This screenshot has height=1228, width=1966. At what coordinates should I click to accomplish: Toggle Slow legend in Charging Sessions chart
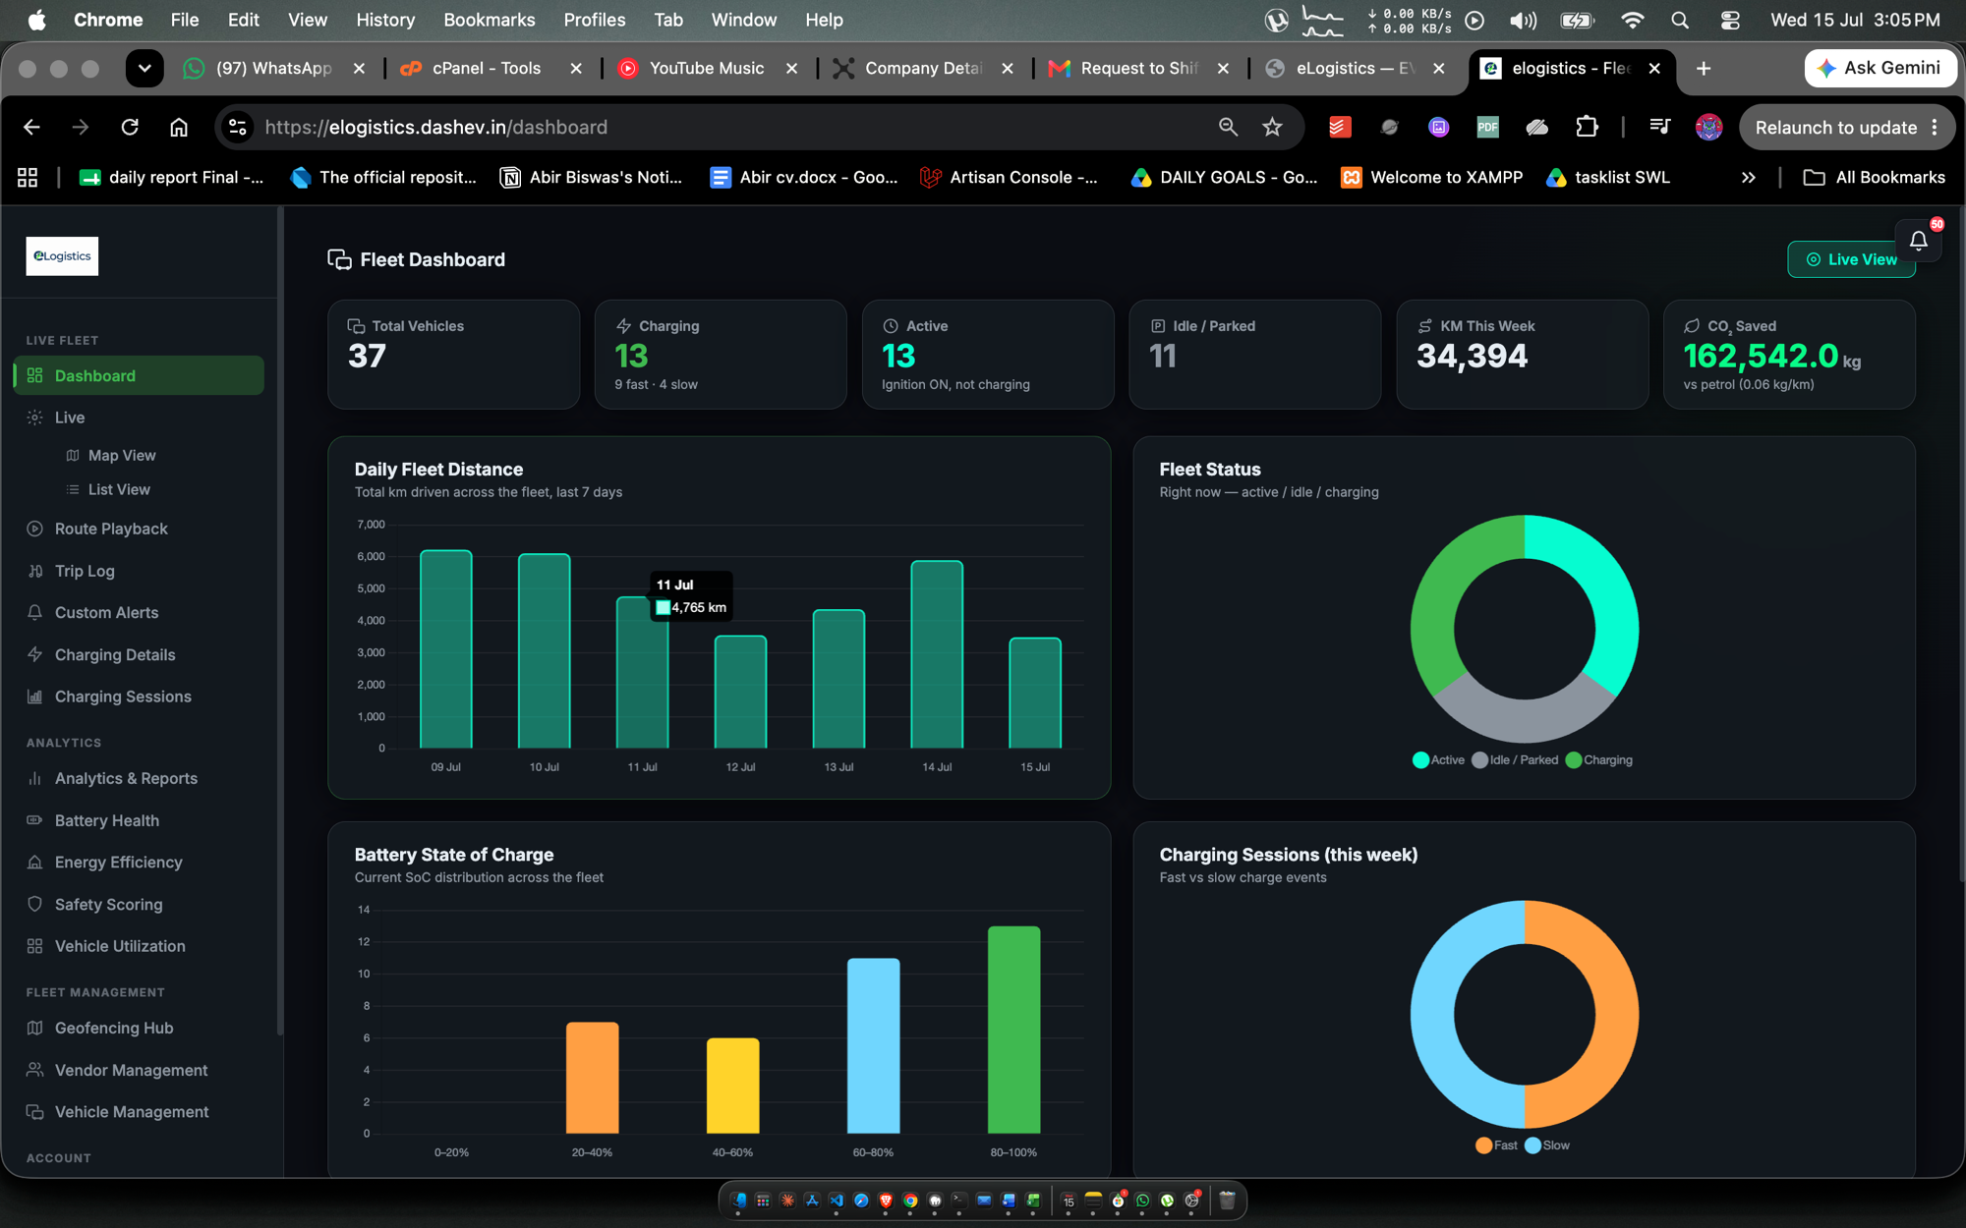point(1546,1145)
